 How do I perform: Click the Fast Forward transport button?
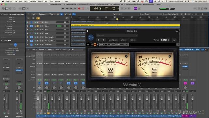(67, 9)
